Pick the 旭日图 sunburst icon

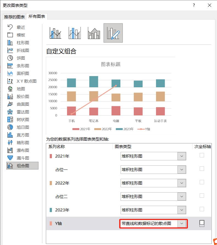[10, 127]
